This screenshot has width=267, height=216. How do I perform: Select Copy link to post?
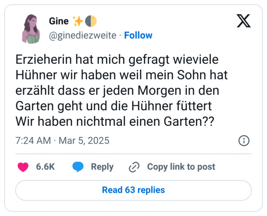[181, 167]
